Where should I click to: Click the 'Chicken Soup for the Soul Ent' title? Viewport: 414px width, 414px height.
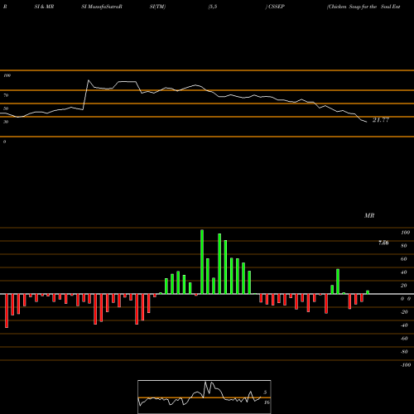363,7
